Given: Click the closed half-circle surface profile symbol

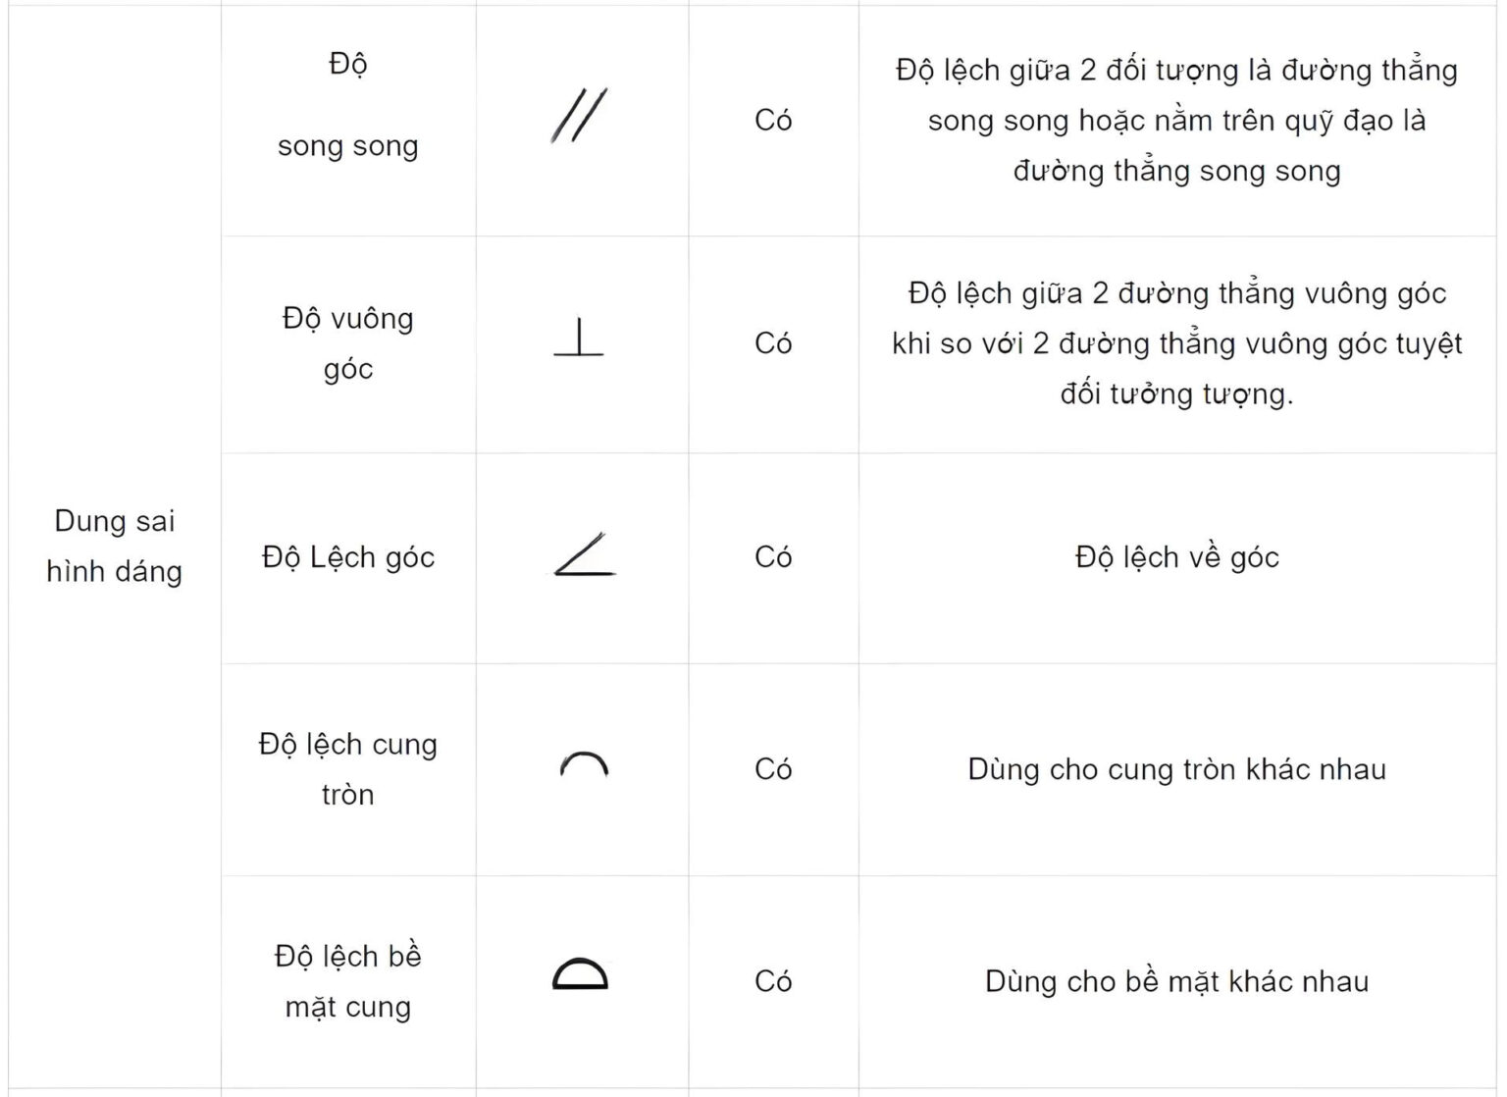Looking at the screenshot, I should [580, 973].
